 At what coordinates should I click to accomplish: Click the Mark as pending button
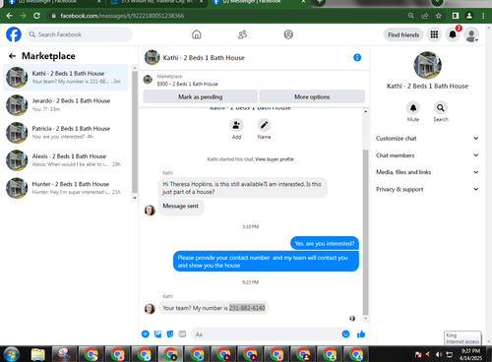(x=201, y=96)
